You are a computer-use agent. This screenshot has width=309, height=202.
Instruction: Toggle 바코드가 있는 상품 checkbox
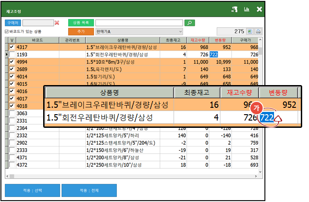pos(7,31)
